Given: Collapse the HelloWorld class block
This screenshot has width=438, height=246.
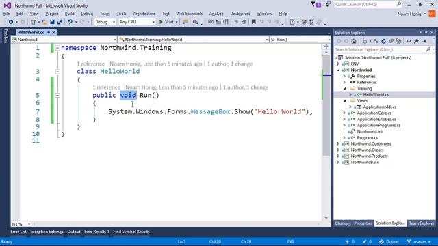Looking at the screenshot, I should click(x=57, y=72).
